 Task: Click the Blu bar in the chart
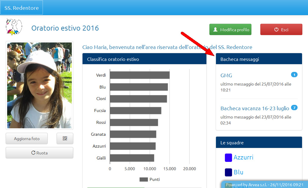tap(139, 87)
